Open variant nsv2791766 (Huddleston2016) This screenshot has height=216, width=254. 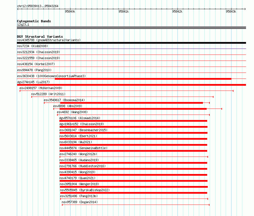click(x=82, y=166)
